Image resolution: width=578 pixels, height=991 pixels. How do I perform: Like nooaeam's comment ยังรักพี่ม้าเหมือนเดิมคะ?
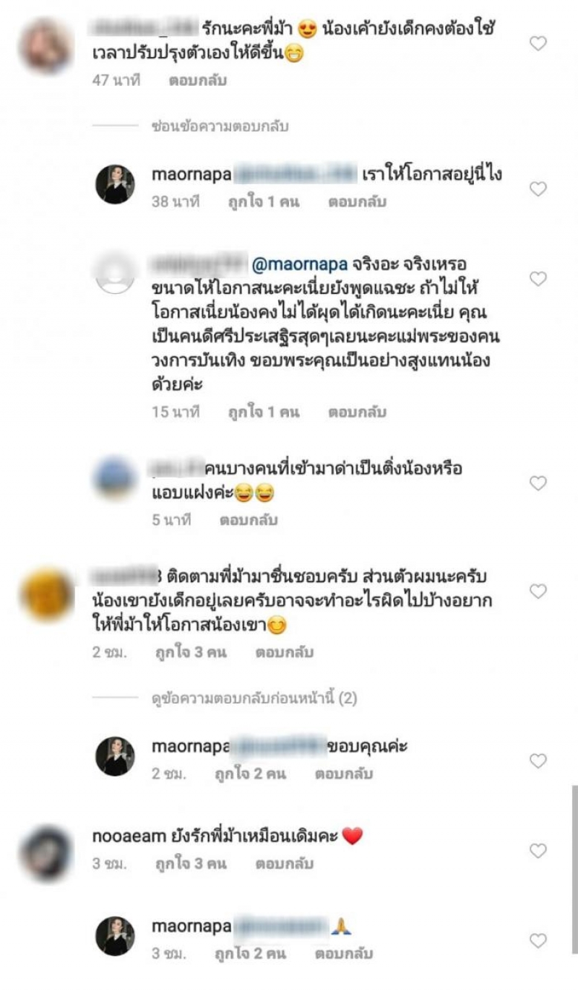(x=538, y=851)
